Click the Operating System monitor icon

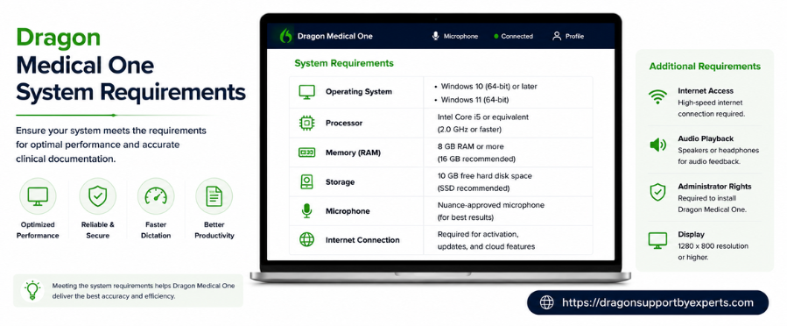[x=306, y=92]
